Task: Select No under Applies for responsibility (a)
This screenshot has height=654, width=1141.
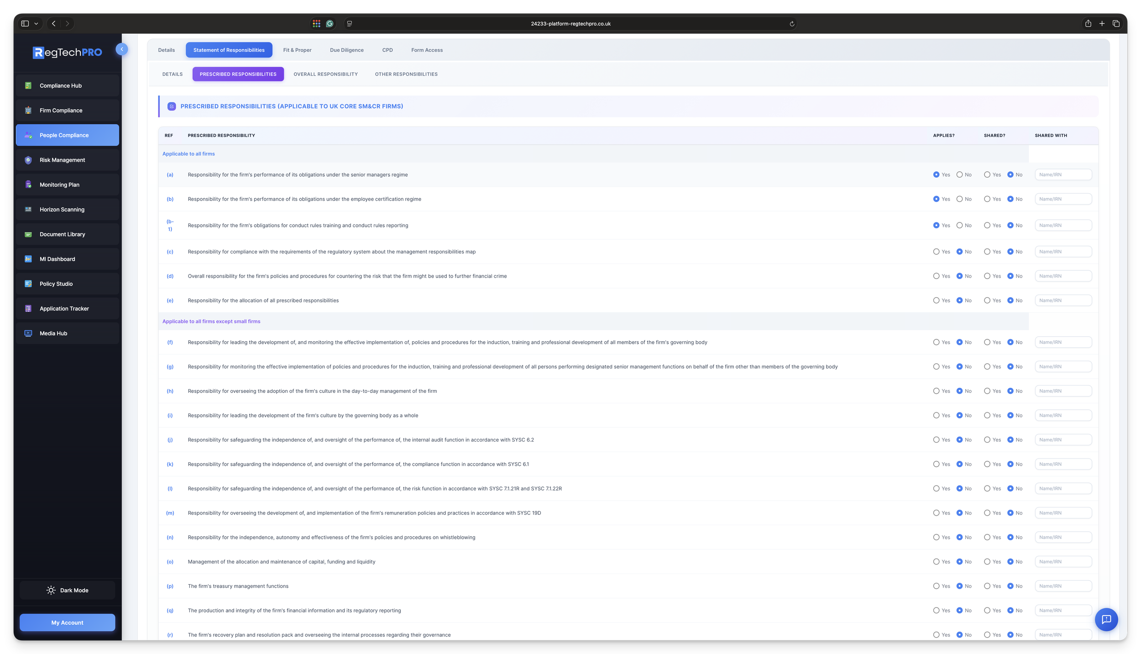Action: [959, 174]
